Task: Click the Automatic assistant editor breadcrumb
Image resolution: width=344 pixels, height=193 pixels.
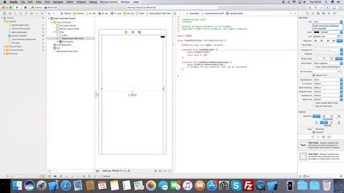Action: (193, 13)
